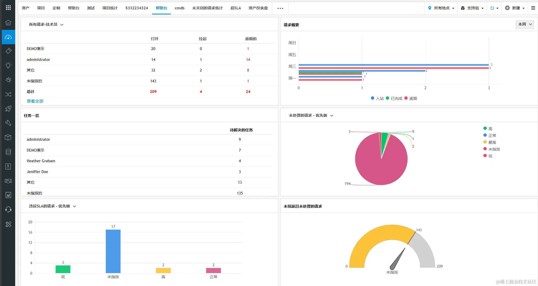The height and width of the screenshot is (286, 538).
Task: Open the headset support icon in sidebar
Action: point(8,209)
